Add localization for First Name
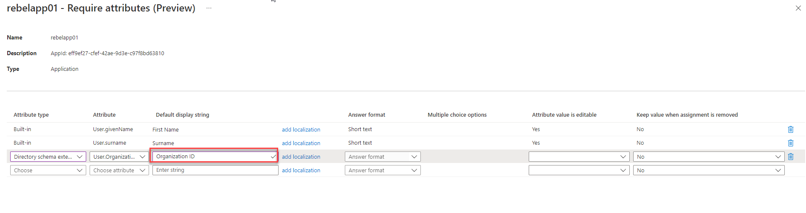This screenshot has height=213, width=806. click(x=301, y=129)
